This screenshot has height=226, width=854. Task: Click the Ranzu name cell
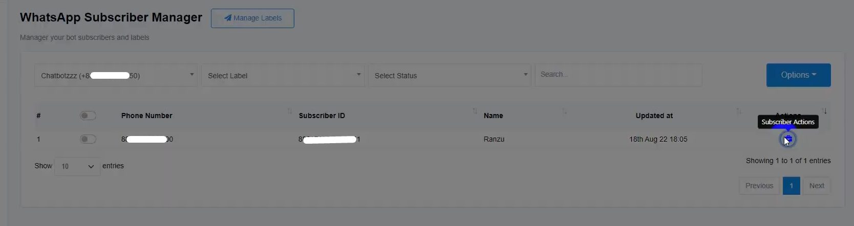(x=494, y=139)
